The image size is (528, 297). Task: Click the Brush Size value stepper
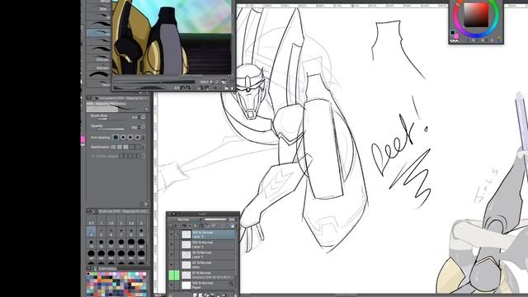tap(139, 117)
